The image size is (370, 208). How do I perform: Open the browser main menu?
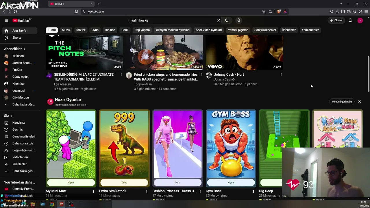(366, 12)
